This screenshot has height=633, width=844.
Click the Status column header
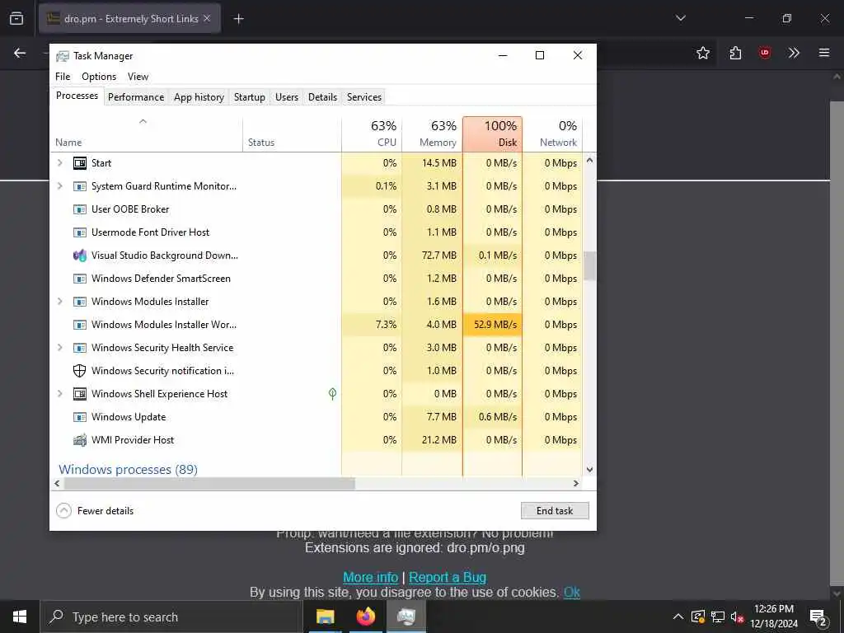292,134
